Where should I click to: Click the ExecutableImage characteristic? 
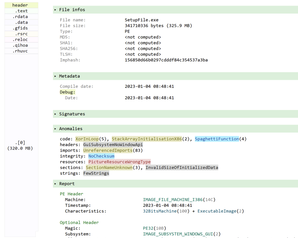click(x=217, y=211)
